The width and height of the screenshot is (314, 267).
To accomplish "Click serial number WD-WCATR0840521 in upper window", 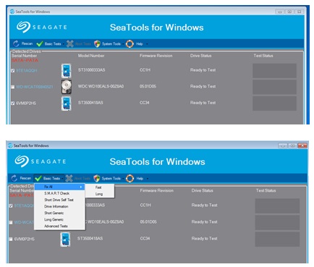I will 35,87.
